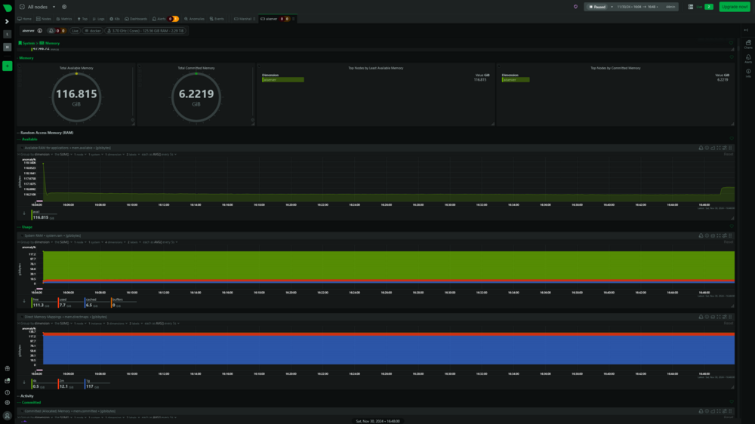Select the aiserver node tab
Screen dimensions: 755x424
pos(277,19)
